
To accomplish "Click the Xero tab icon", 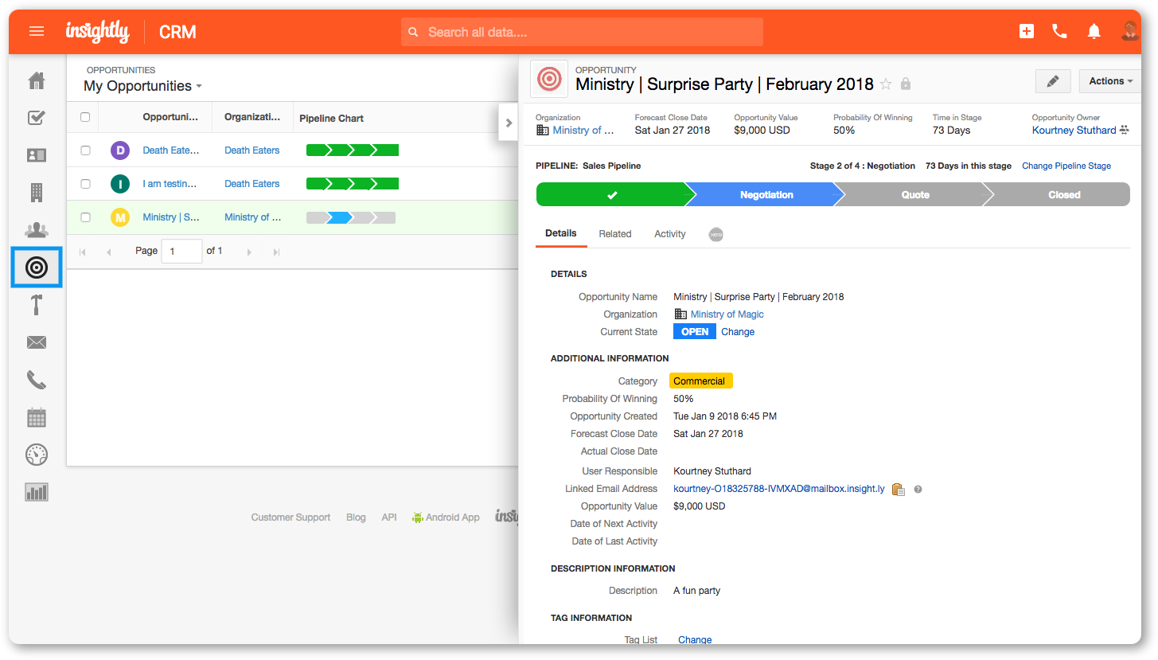I will click(716, 234).
